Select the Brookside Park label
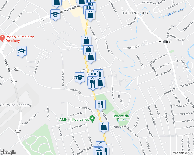Screen dimensions: 194x155 coord(121,118)
